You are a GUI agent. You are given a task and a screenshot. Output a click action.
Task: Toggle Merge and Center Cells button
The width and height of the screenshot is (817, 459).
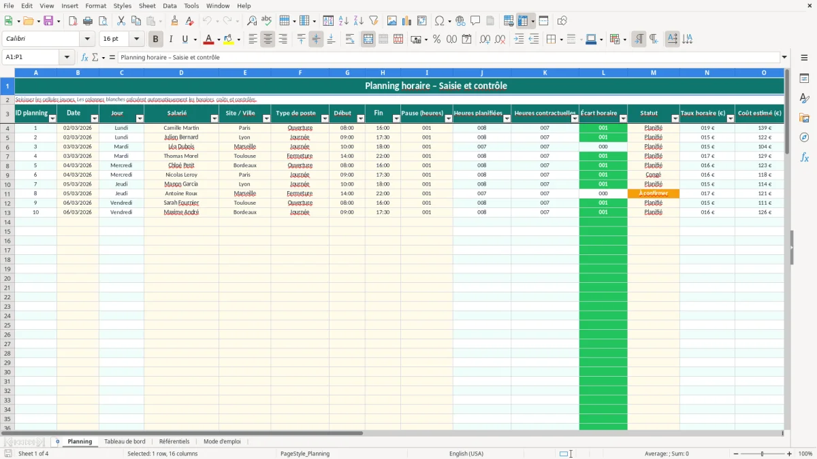(x=368, y=39)
